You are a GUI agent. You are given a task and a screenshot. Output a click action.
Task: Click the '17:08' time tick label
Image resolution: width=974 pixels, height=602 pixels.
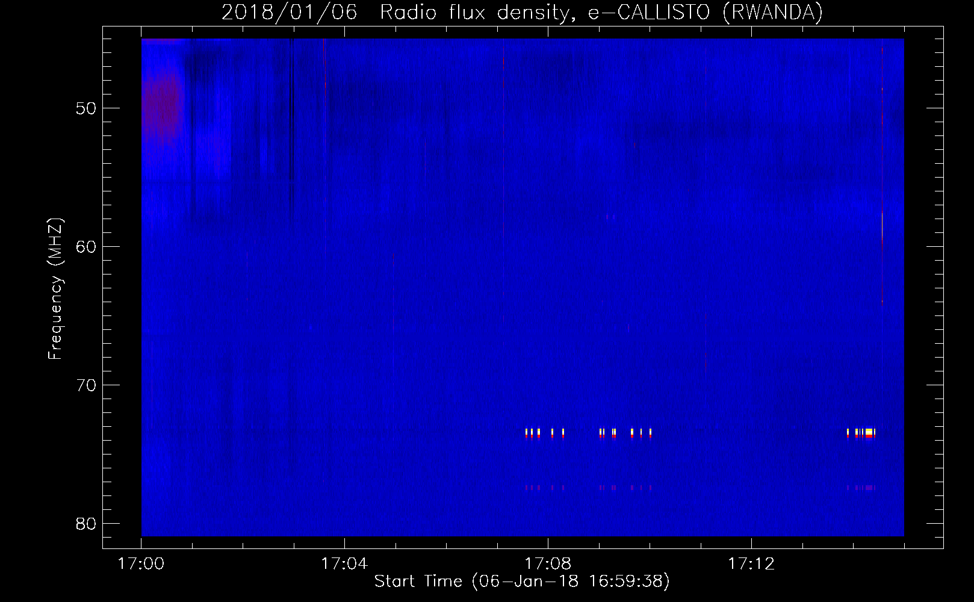[x=548, y=564]
